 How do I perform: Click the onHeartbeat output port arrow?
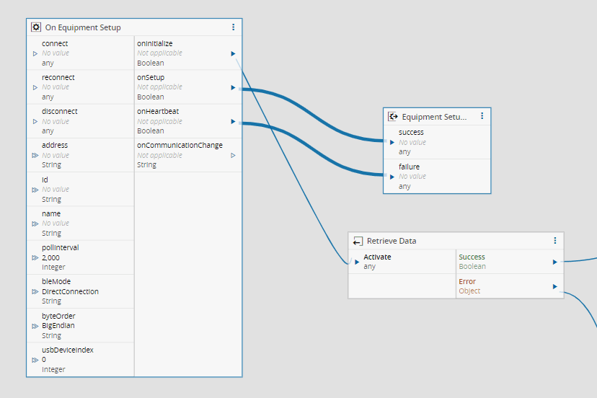tap(233, 121)
